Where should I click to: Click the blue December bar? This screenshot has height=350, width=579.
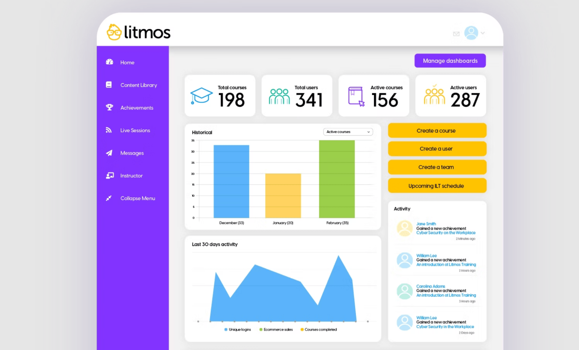(231, 181)
